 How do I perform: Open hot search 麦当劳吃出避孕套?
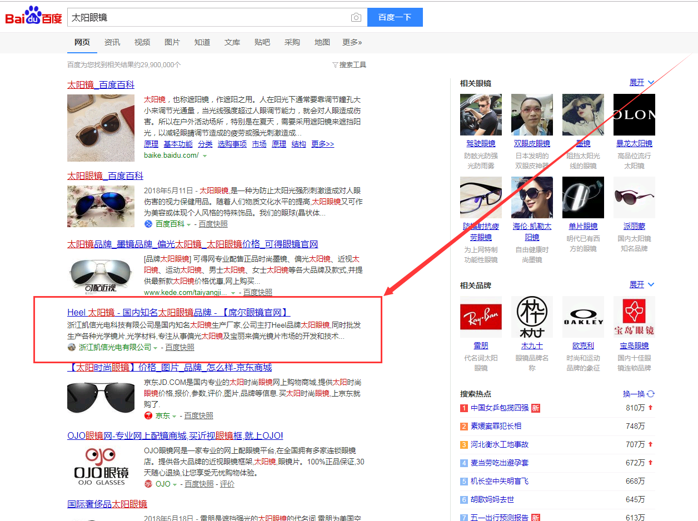click(x=500, y=463)
